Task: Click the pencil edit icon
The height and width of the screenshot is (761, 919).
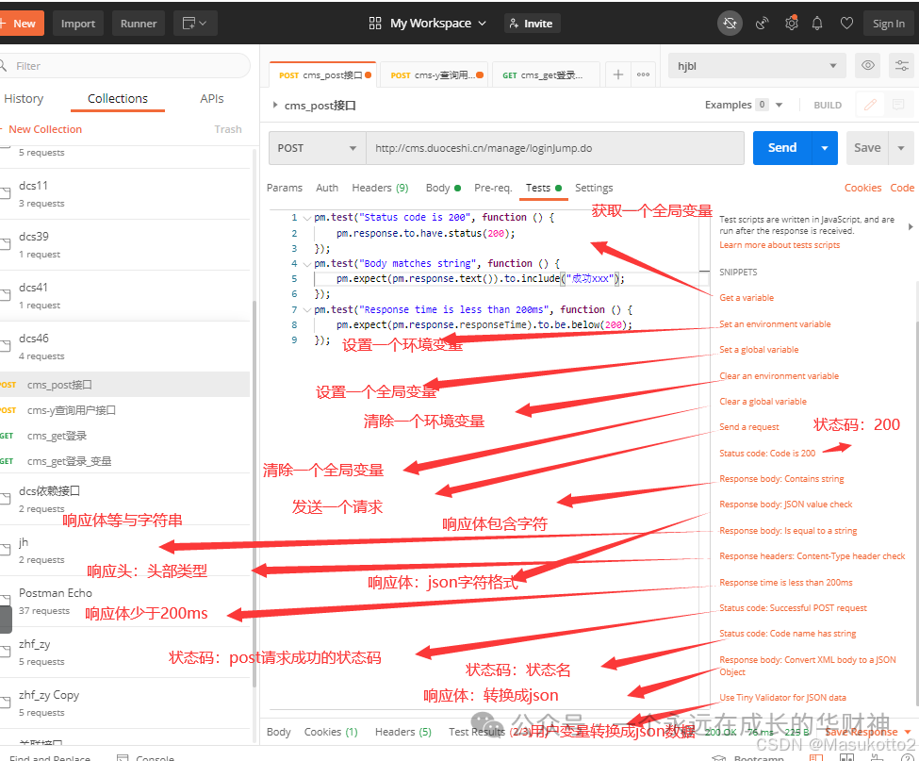Action: pyautogui.click(x=870, y=105)
